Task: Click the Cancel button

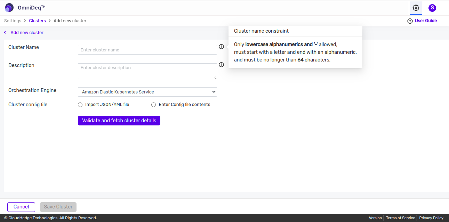Action: [21, 207]
